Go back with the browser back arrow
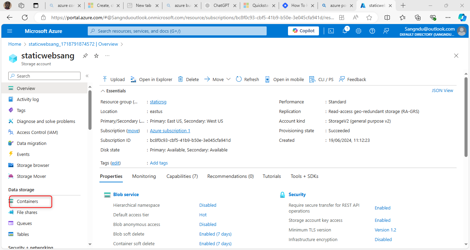This screenshot has height=250, width=470. (10, 18)
